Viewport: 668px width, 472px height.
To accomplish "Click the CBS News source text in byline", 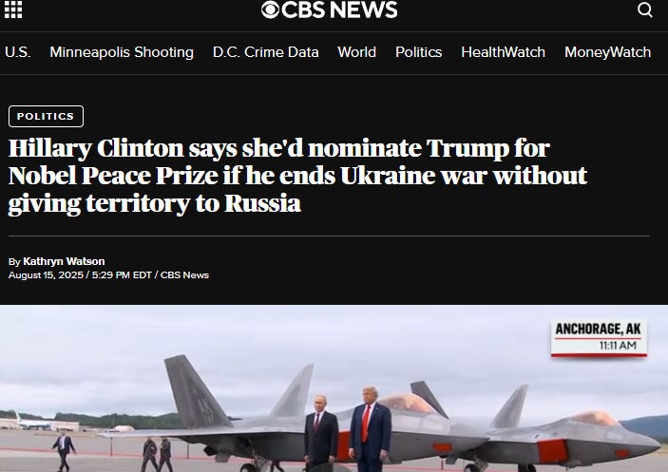I will 184,275.
